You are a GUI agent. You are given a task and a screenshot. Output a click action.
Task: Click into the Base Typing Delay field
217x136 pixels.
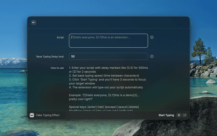click(108, 56)
